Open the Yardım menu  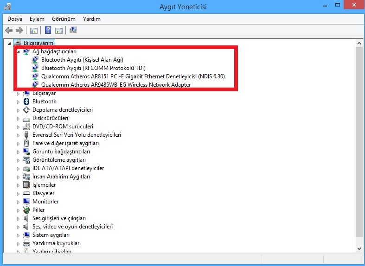pyautogui.click(x=92, y=19)
